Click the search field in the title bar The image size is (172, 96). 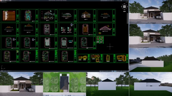(x=105, y=1)
